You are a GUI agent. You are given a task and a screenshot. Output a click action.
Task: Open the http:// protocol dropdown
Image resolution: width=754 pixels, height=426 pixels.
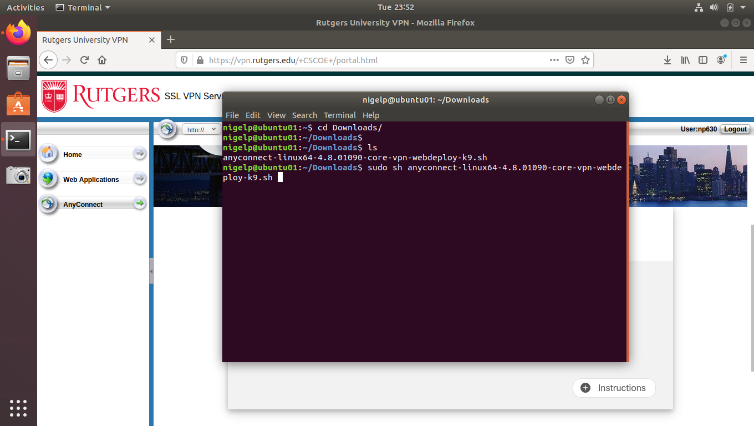(202, 129)
